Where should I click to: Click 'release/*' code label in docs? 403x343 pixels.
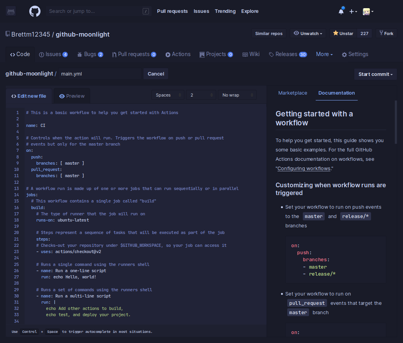(x=355, y=216)
